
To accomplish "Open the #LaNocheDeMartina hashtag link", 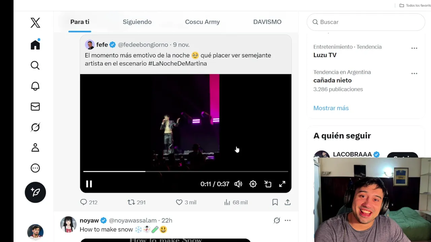I will 177,64.
